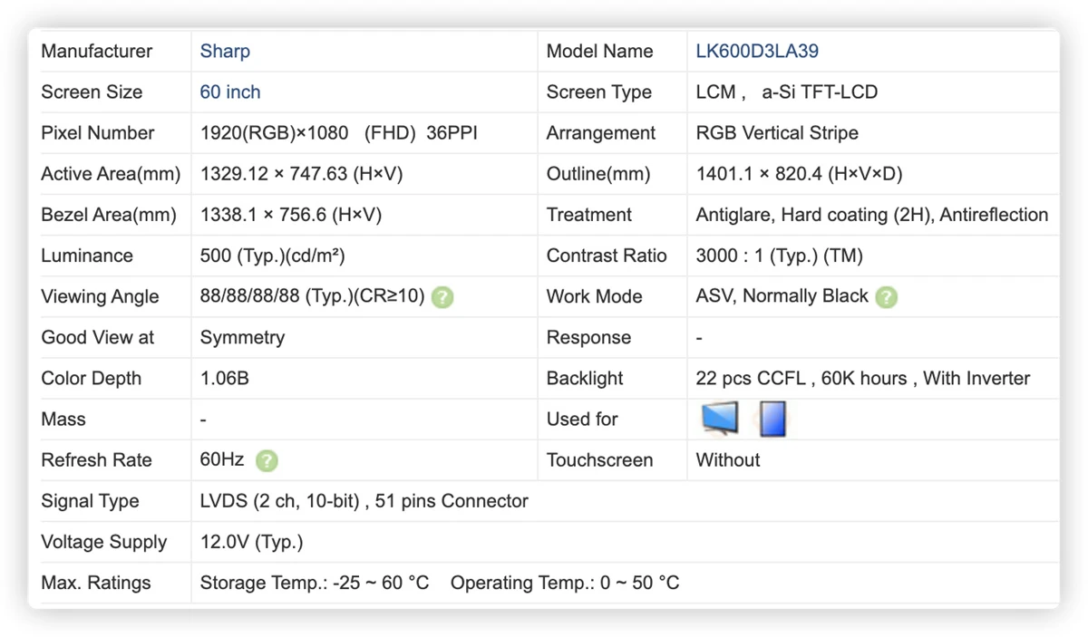Select the Response label

[589, 337]
